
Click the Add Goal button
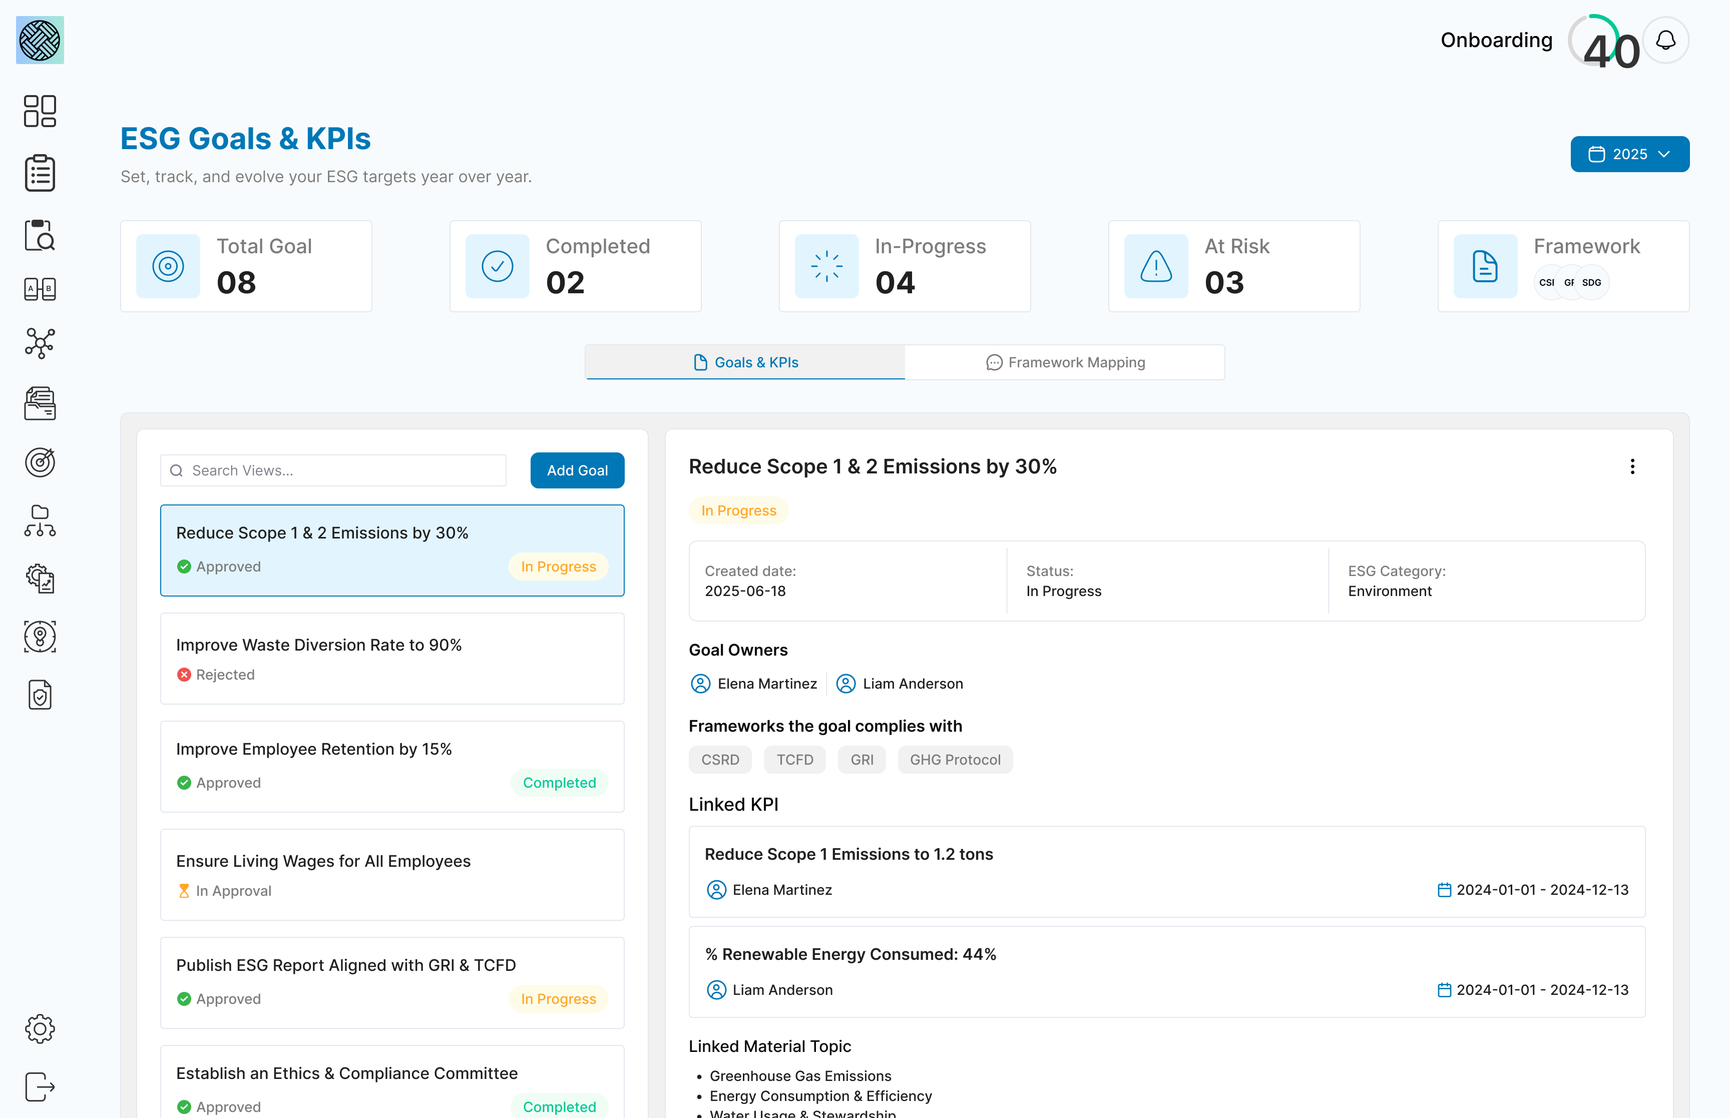click(x=577, y=470)
